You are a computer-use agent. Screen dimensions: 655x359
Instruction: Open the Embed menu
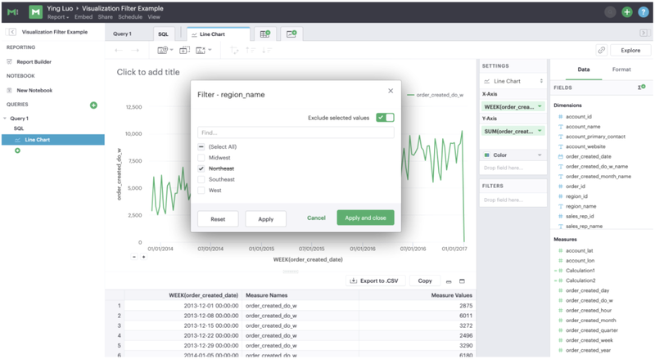click(84, 17)
